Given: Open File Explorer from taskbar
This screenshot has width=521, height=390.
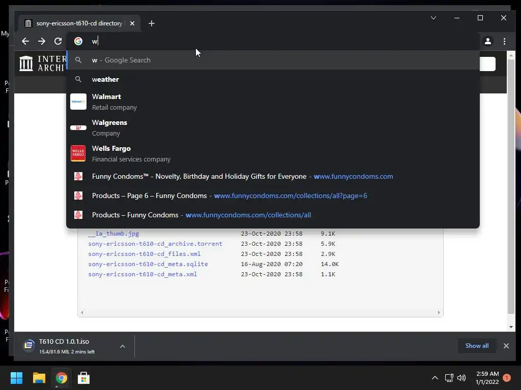Looking at the screenshot, I should (39, 378).
